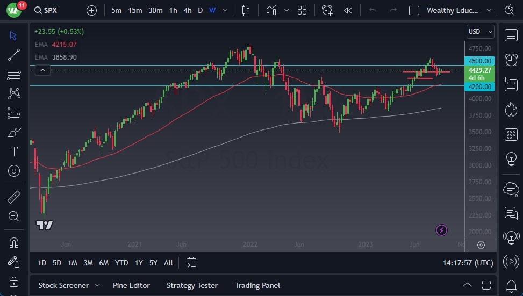
Task: Toggle the fullscreen layout square box
Action: point(414,10)
